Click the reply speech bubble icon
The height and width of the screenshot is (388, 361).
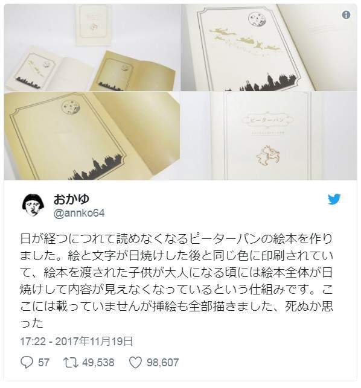point(27,362)
